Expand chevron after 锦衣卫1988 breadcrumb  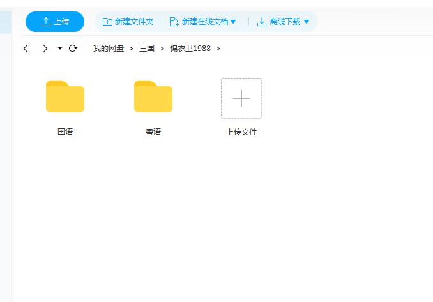click(218, 49)
